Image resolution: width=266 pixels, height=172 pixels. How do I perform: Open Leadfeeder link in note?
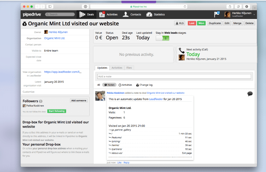[x=156, y=99]
